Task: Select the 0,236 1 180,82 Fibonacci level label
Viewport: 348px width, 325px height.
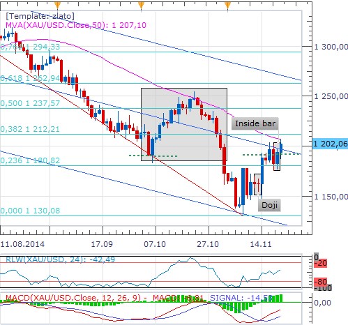Action: [30, 160]
